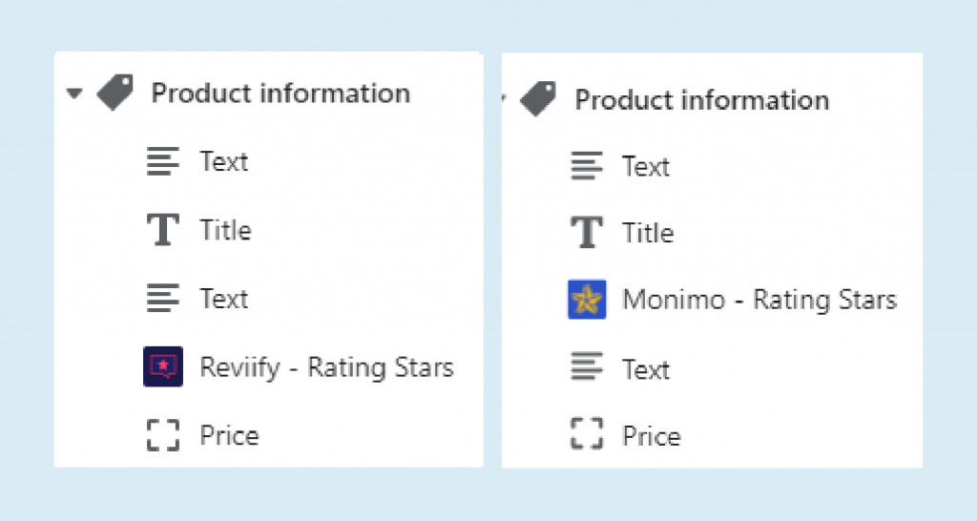Select Text block above Reviify in left panel

coord(224,299)
